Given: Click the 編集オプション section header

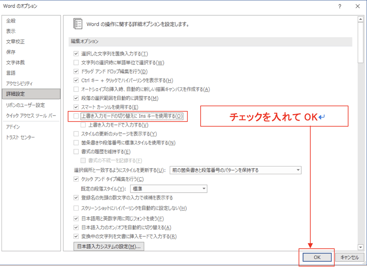Looking at the screenshot, I should 210,42.
